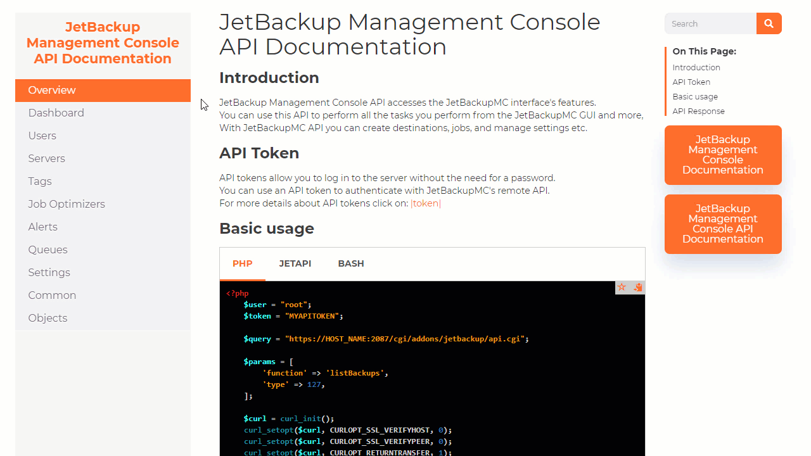
Task: Open JetBackup Management Console Documentation button
Action: (723, 155)
